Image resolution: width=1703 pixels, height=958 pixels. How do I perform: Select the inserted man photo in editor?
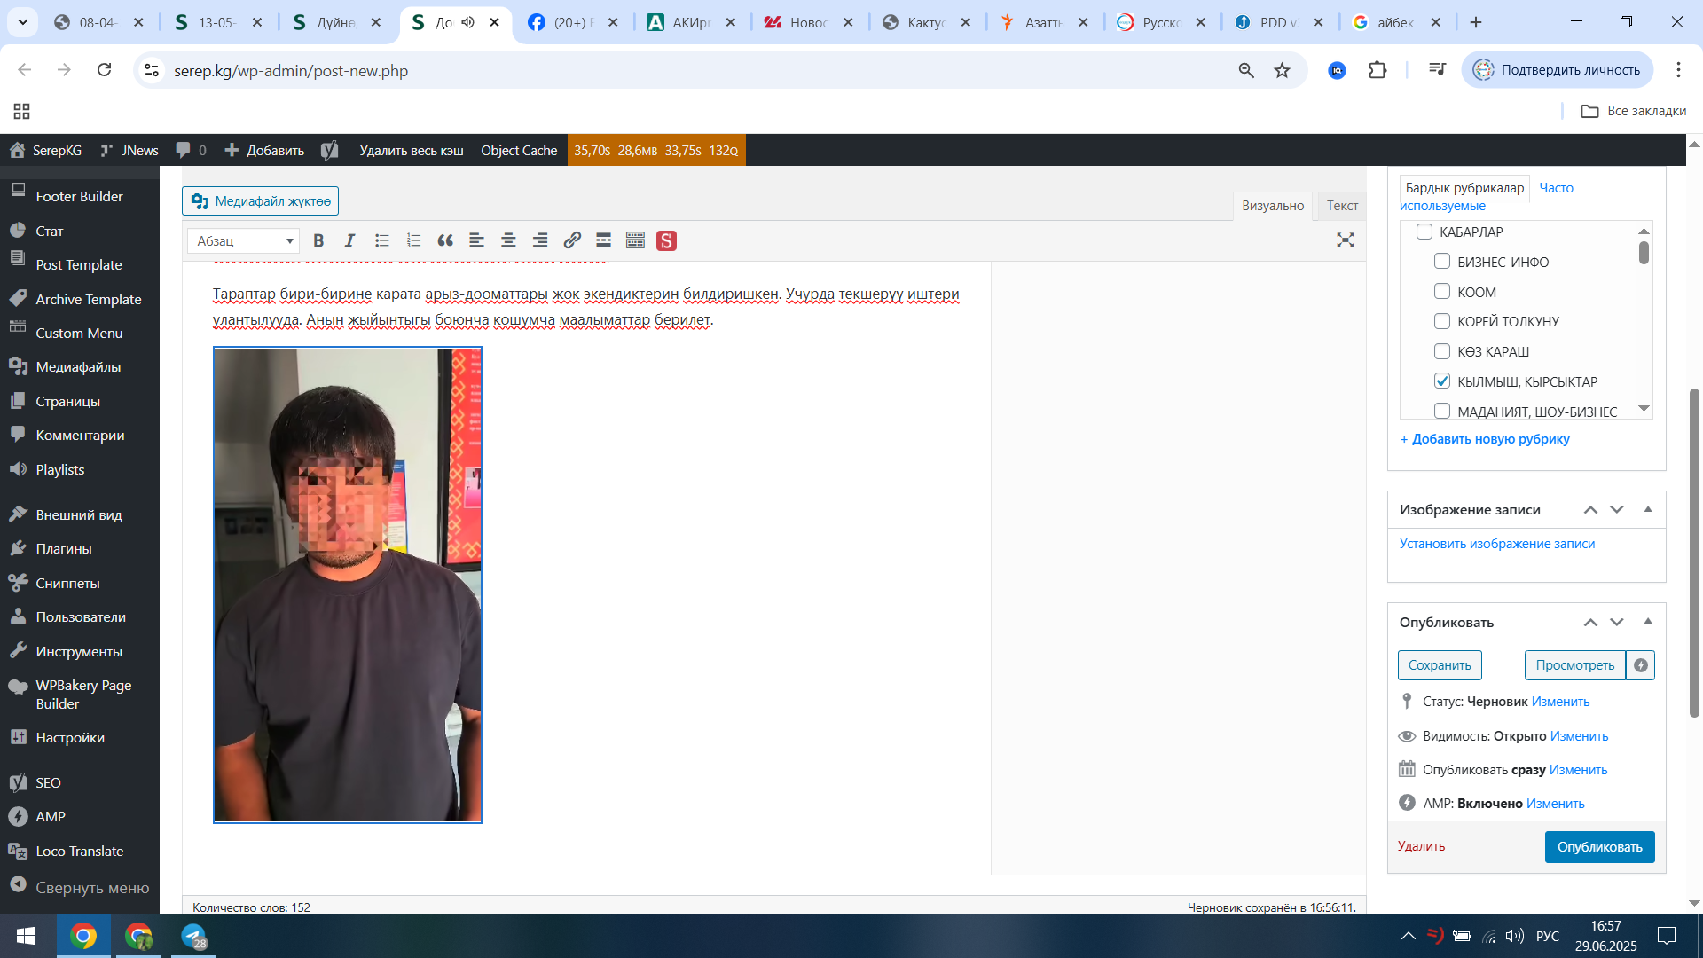click(347, 585)
